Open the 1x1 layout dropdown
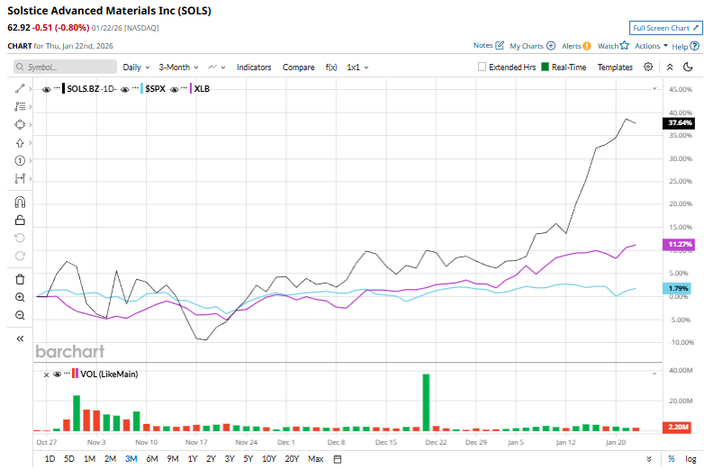The width and height of the screenshot is (704, 469). pos(357,67)
